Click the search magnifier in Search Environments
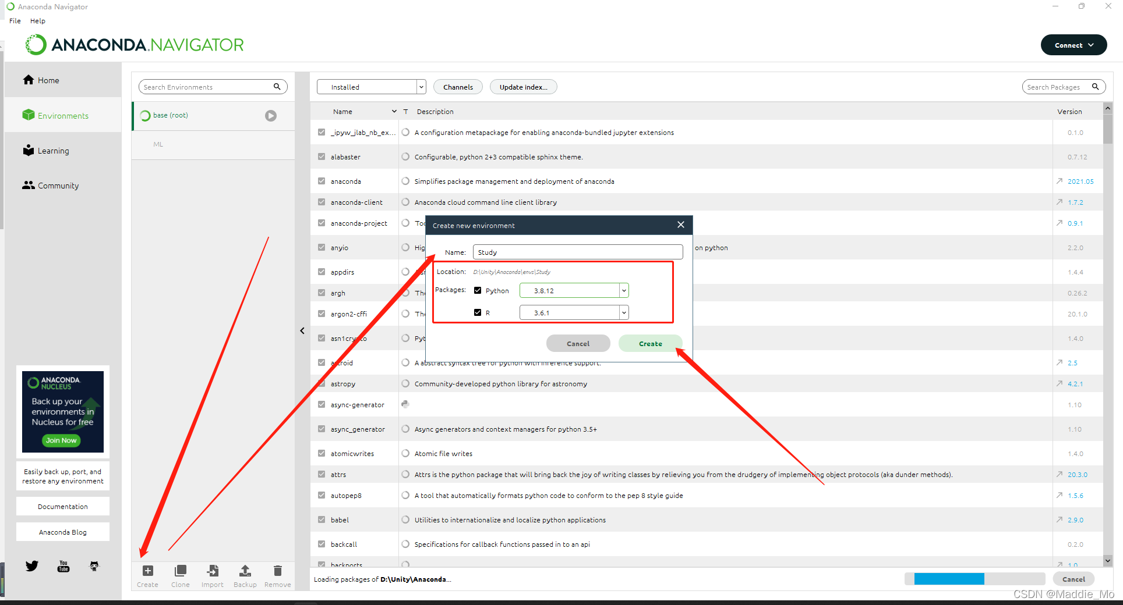Screen dimensions: 1123x605 [x=277, y=87]
